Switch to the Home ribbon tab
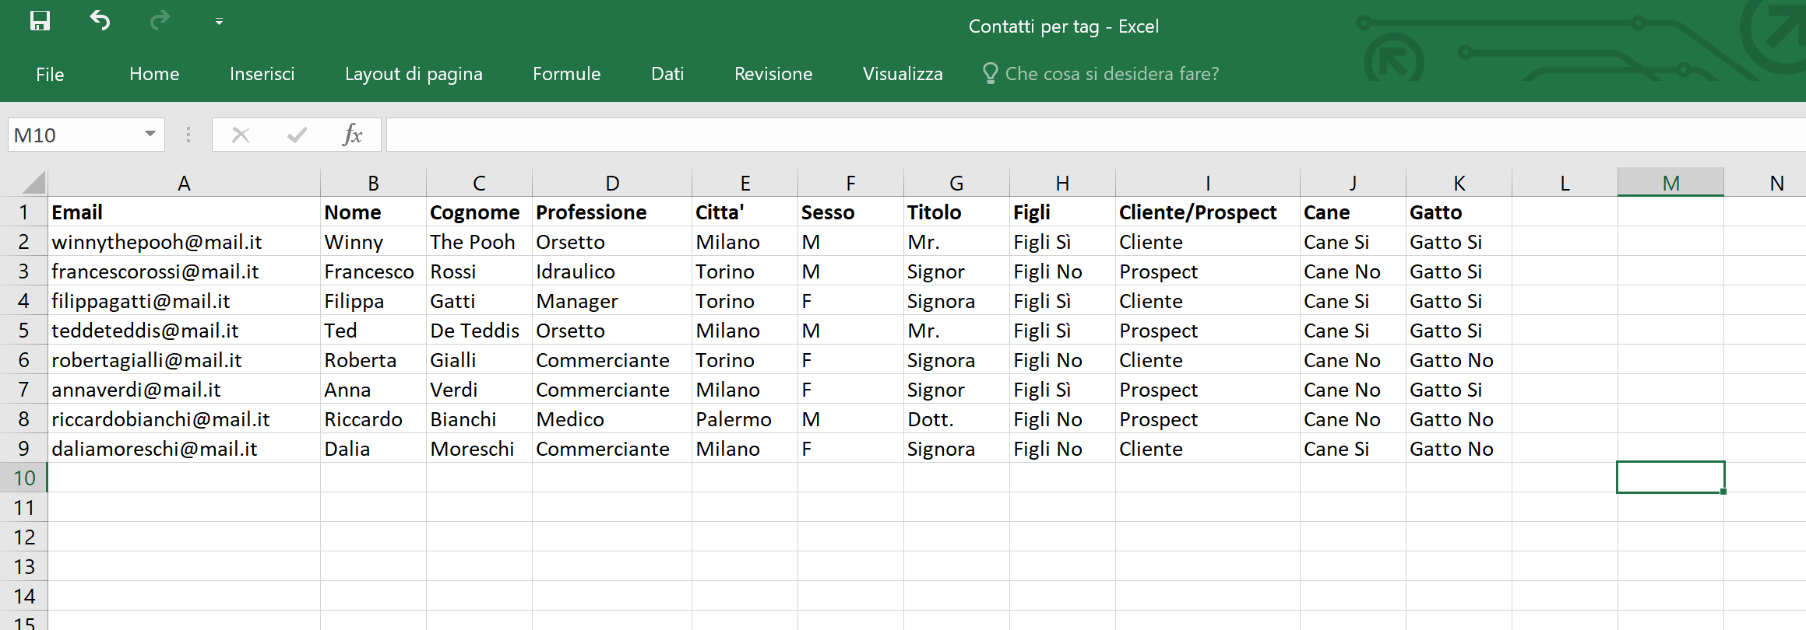This screenshot has width=1806, height=630. click(154, 74)
